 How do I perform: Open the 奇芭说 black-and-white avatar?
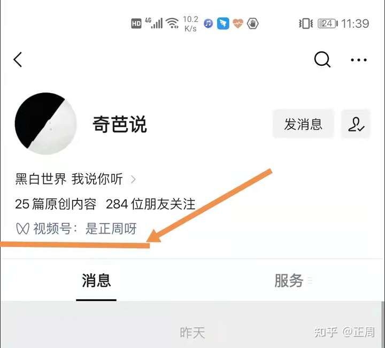(x=45, y=123)
